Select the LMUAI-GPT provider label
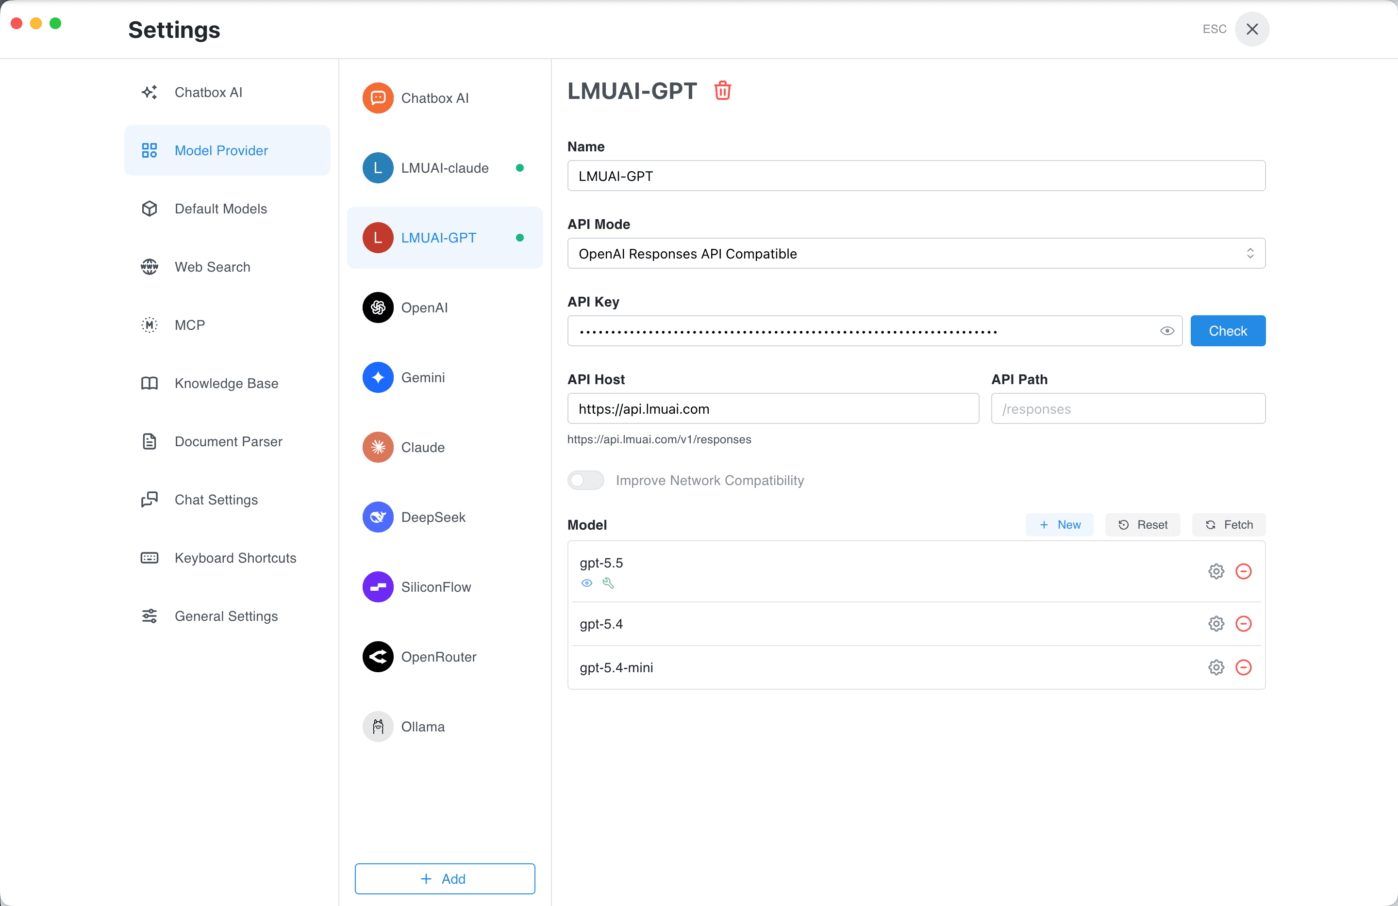 pos(438,238)
